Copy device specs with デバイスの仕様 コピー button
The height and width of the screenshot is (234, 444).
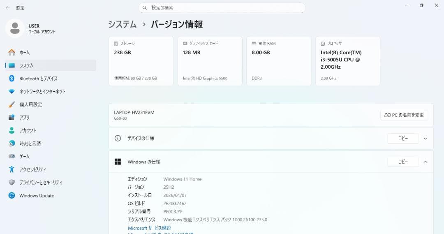[403, 139]
